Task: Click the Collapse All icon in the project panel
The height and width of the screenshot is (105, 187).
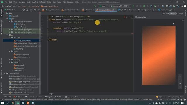Action: click(31, 10)
